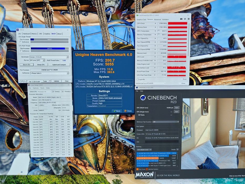Click Tools button in CPU-Z

[45, 81]
